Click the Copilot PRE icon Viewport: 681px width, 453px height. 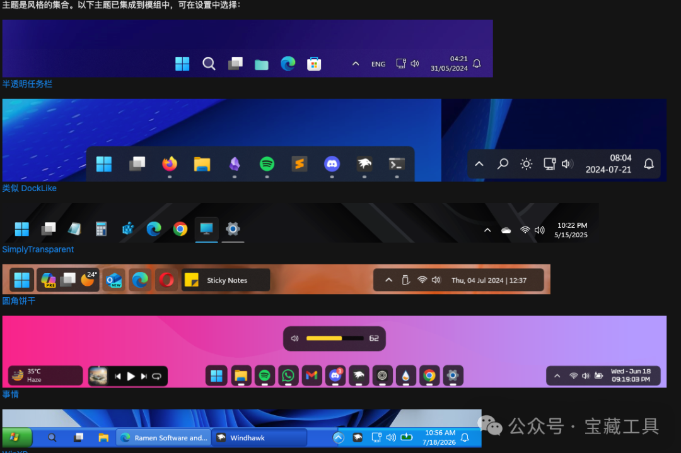click(48, 280)
